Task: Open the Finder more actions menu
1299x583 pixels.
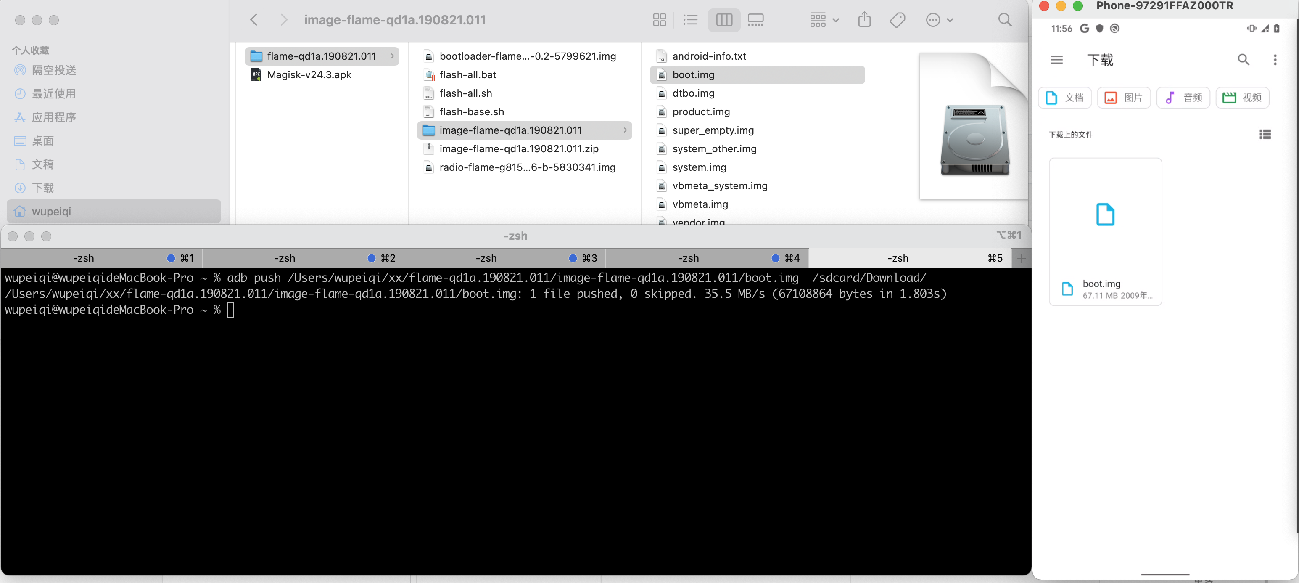Action: (x=939, y=20)
